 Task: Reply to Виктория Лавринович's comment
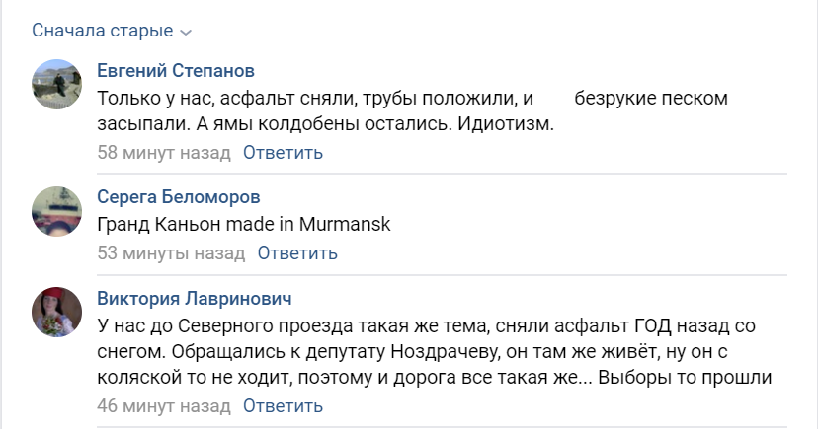pos(283,405)
